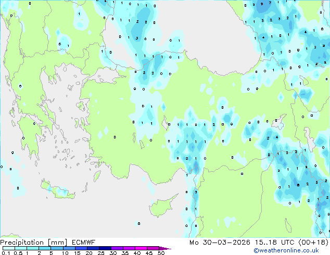This screenshot has width=330, height=255.
Task: Click the legend label '25'
Action: (x=101, y=253)
